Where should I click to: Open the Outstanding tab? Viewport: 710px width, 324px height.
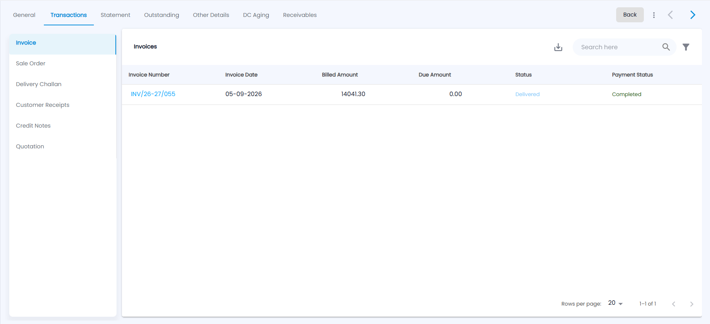click(162, 15)
